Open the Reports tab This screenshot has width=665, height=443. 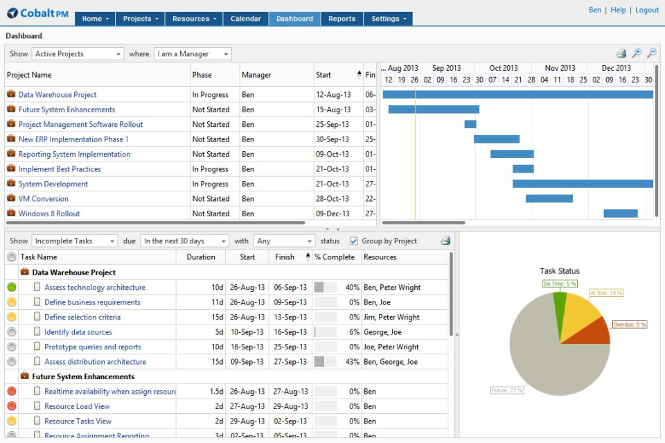(342, 19)
